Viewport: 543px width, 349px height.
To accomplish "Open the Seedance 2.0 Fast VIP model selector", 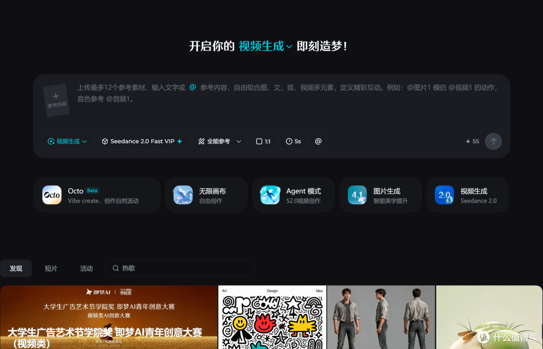I will (142, 141).
